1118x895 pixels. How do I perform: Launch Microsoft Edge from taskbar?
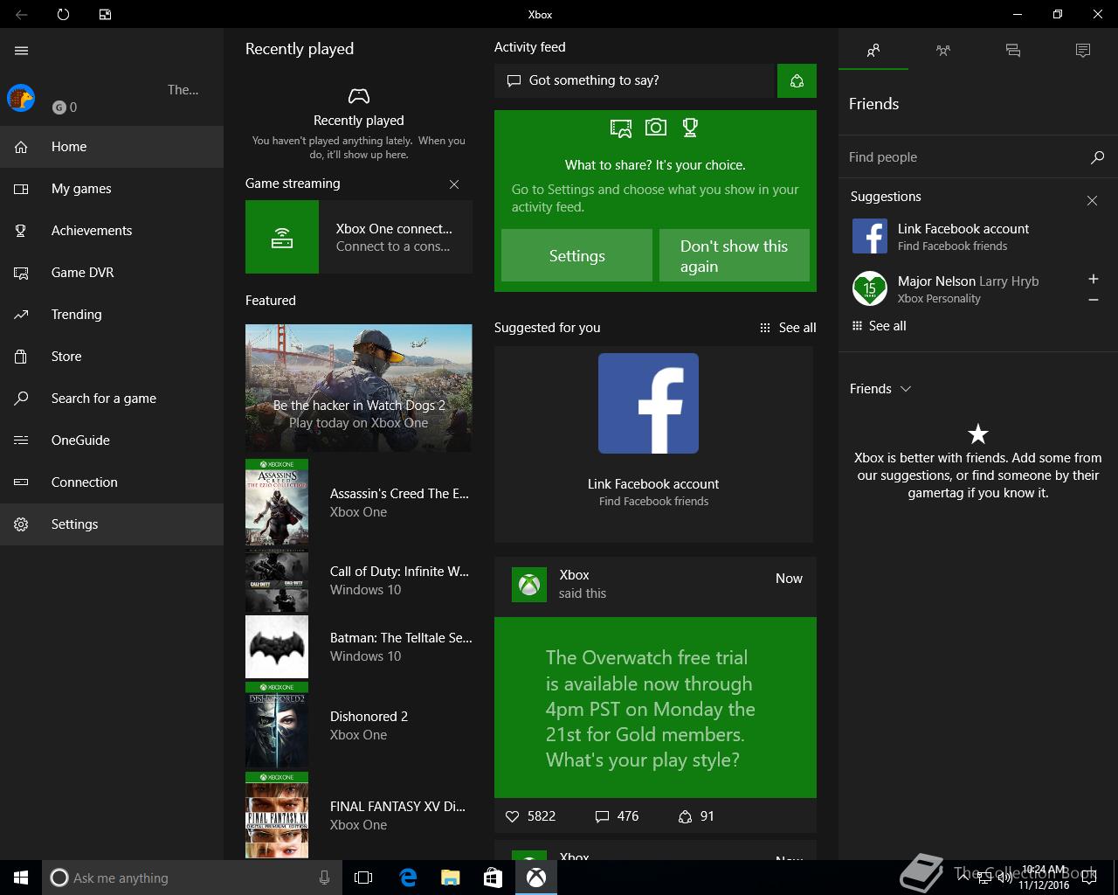click(x=408, y=878)
